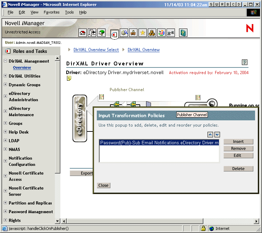Click the yin-yang driver status icon
The width and height of the screenshot is (262, 233).
[x=212, y=103]
